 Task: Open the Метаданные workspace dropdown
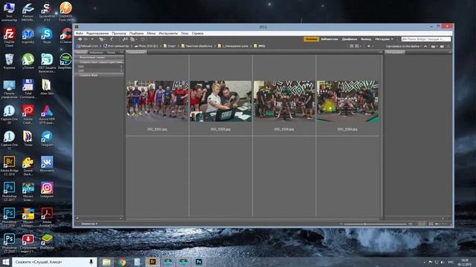(384, 39)
